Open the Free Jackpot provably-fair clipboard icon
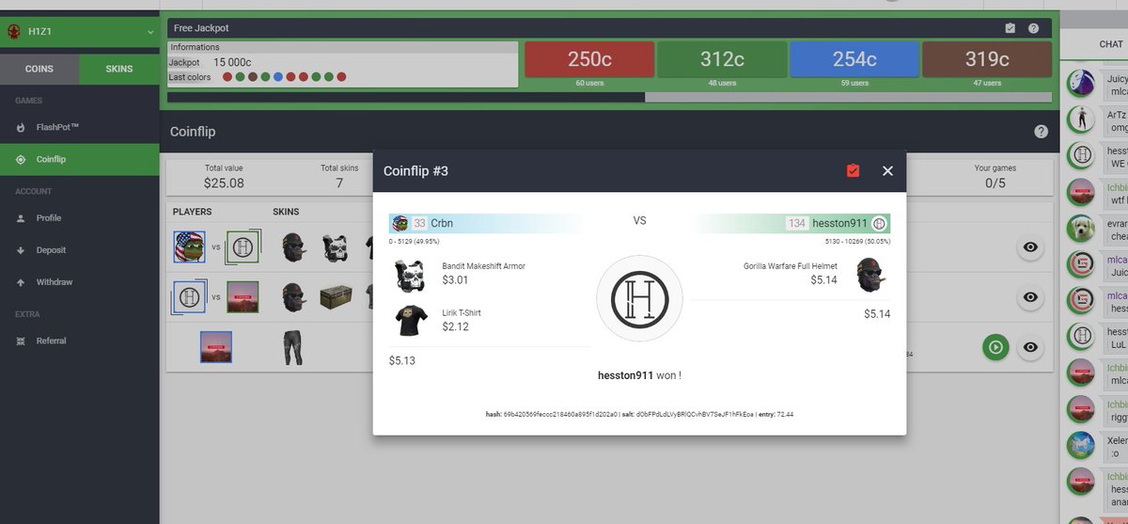 [x=1010, y=28]
